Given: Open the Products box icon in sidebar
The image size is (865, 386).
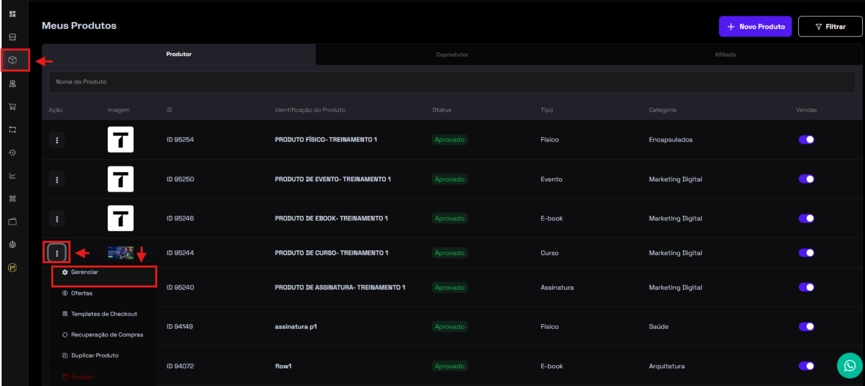Looking at the screenshot, I should (13, 60).
